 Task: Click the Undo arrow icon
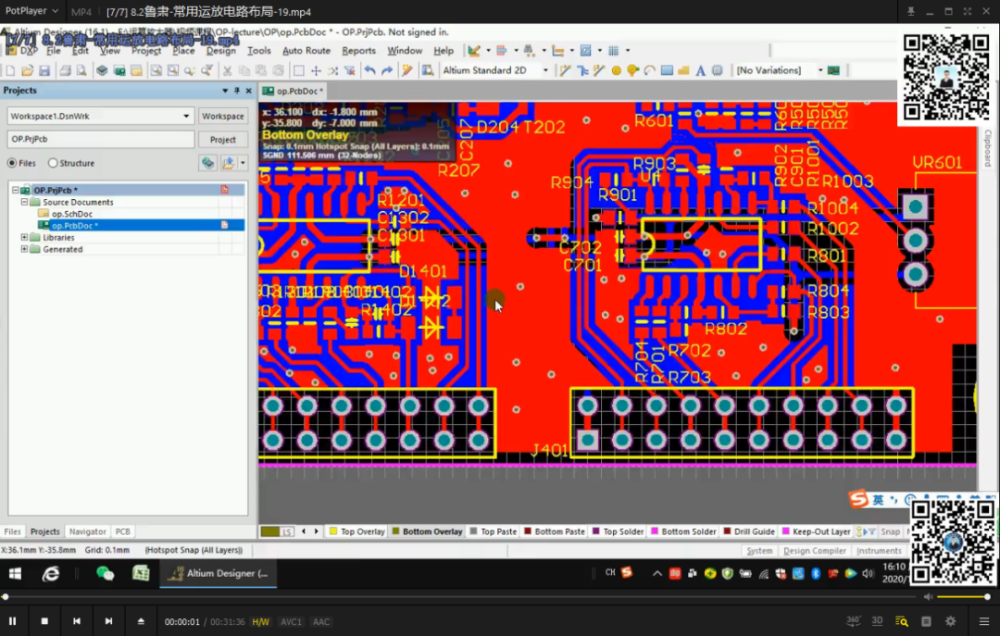click(369, 70)
